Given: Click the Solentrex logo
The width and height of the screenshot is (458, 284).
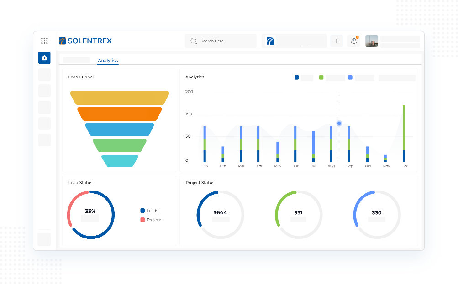Looking at the screenshot, I should point(85,41).
